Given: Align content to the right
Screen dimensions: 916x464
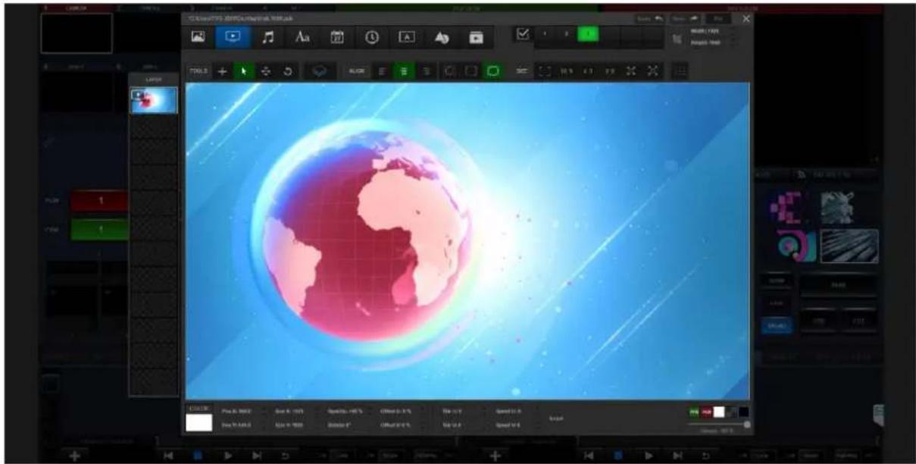Looking at the screenshot, I should click(427, 71).
